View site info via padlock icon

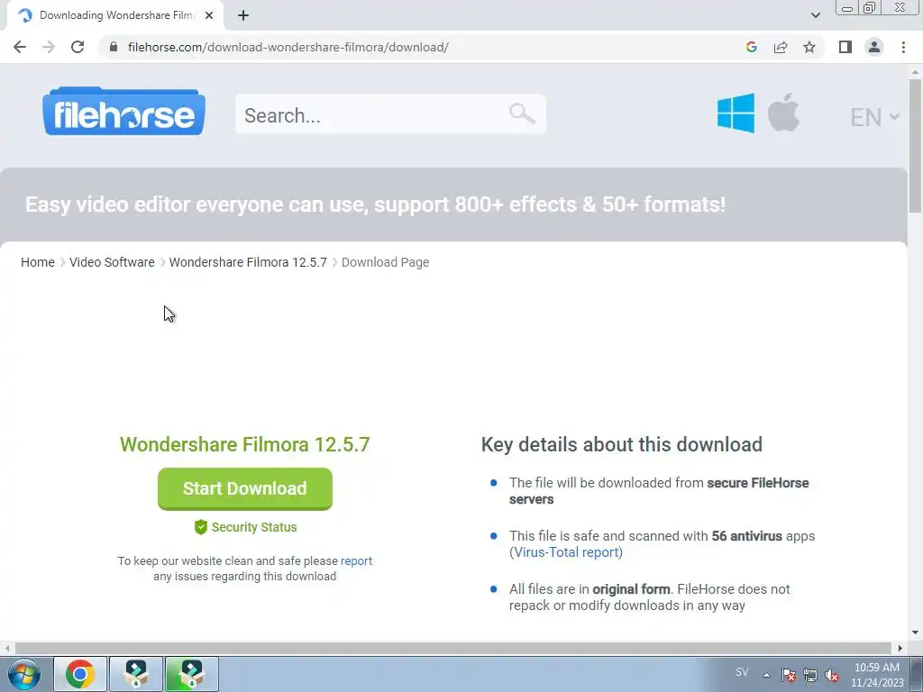(114, 47)
